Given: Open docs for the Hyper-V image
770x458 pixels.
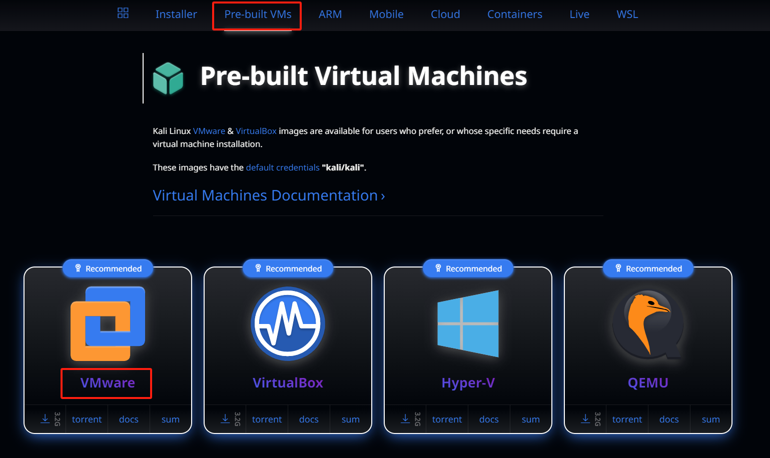Looking at the screenshot, I should pos(489,419).
